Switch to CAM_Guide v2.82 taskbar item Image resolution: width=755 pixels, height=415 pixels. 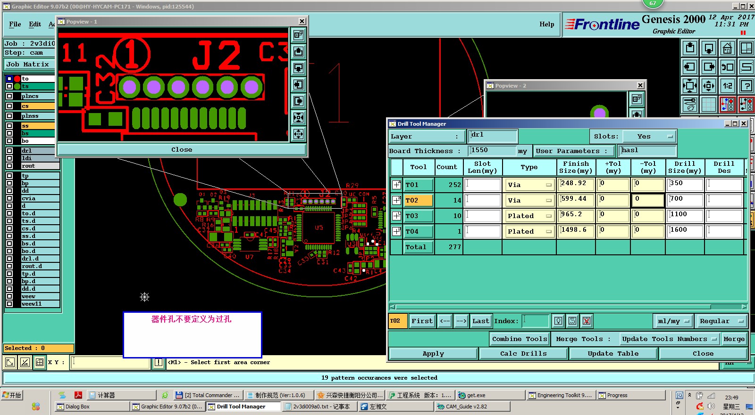click(x=472, y=407)
